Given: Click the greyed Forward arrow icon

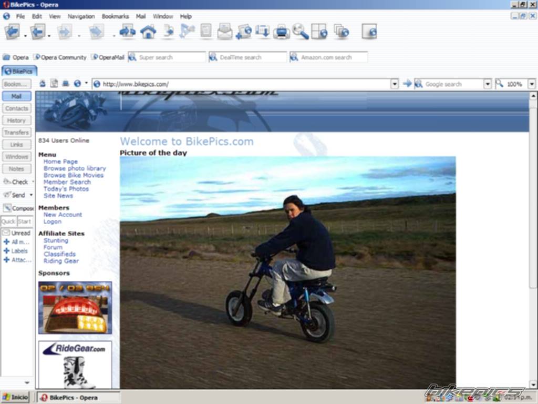Looking at the screenshot, I should [x=64, y=32].
